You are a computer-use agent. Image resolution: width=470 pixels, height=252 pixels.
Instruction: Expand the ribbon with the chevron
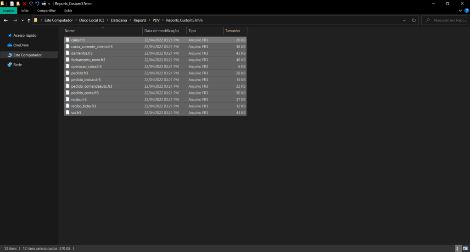point(460,11)
